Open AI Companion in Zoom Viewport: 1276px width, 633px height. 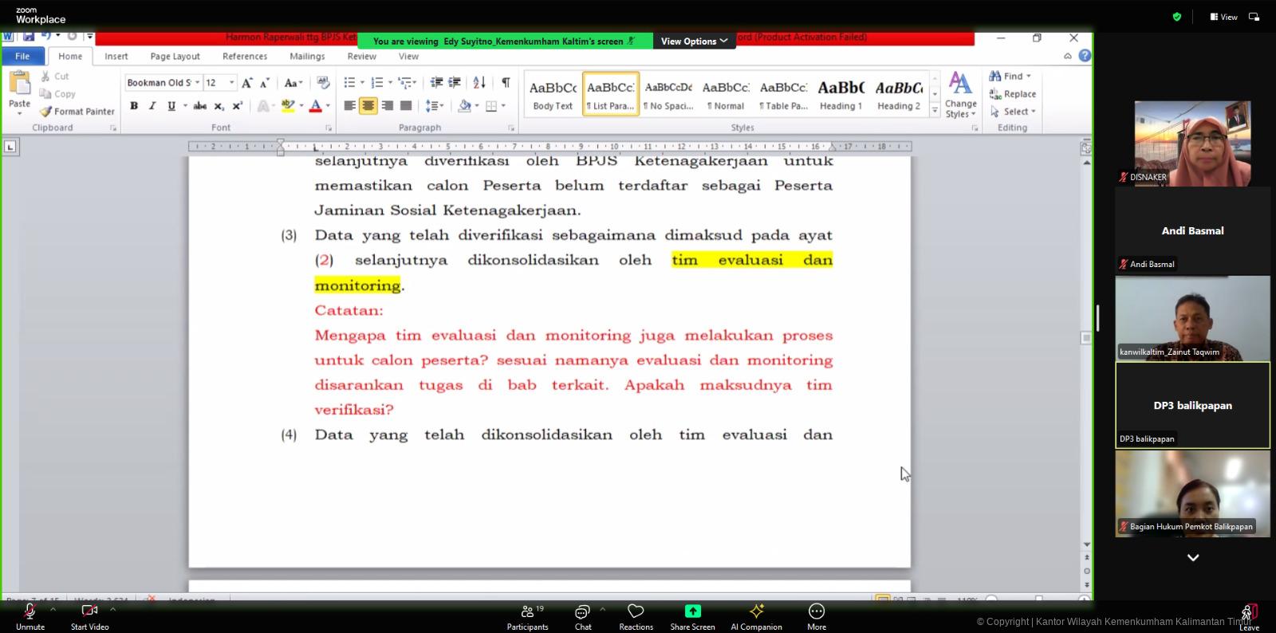(756, 616)
